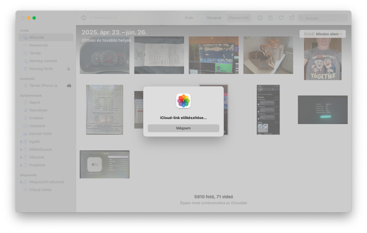Select the TV monitor photo thumbnail
Image resolution: width=367 pixels, height=233 pixels.
[x=214, y=55]
